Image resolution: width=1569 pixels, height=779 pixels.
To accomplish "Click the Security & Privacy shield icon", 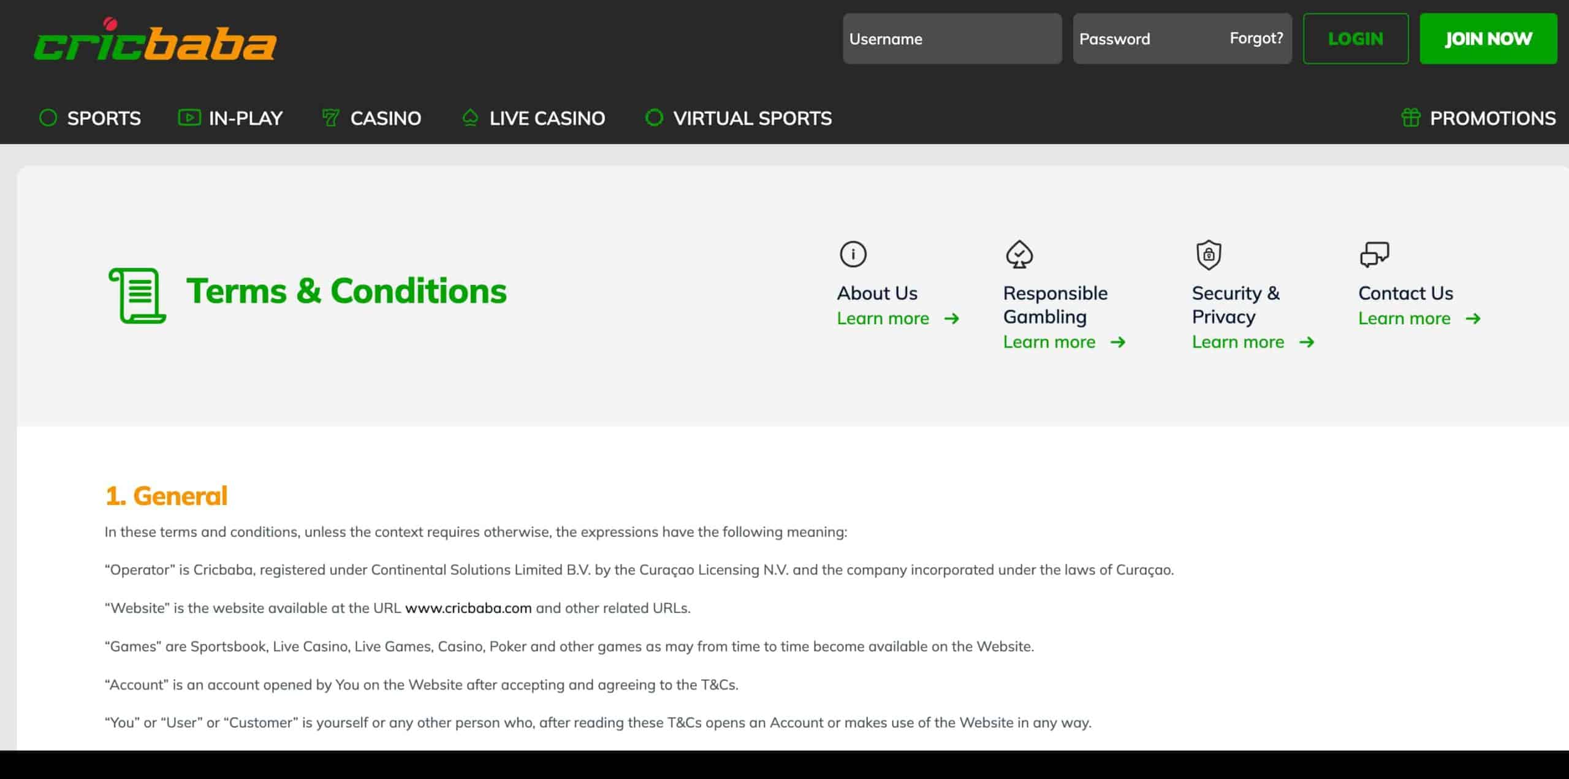I will tap(1209, 254).
